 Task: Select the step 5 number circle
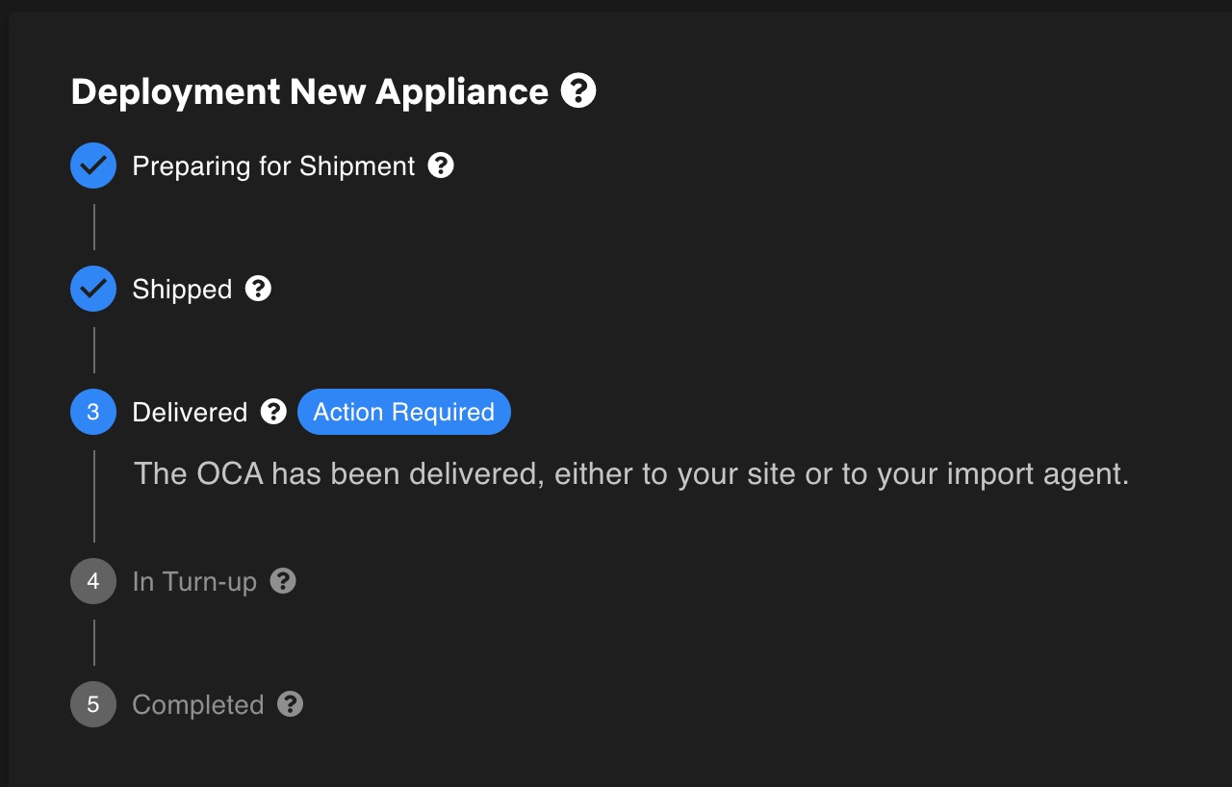pyautogui.click(x=93, y=704)
